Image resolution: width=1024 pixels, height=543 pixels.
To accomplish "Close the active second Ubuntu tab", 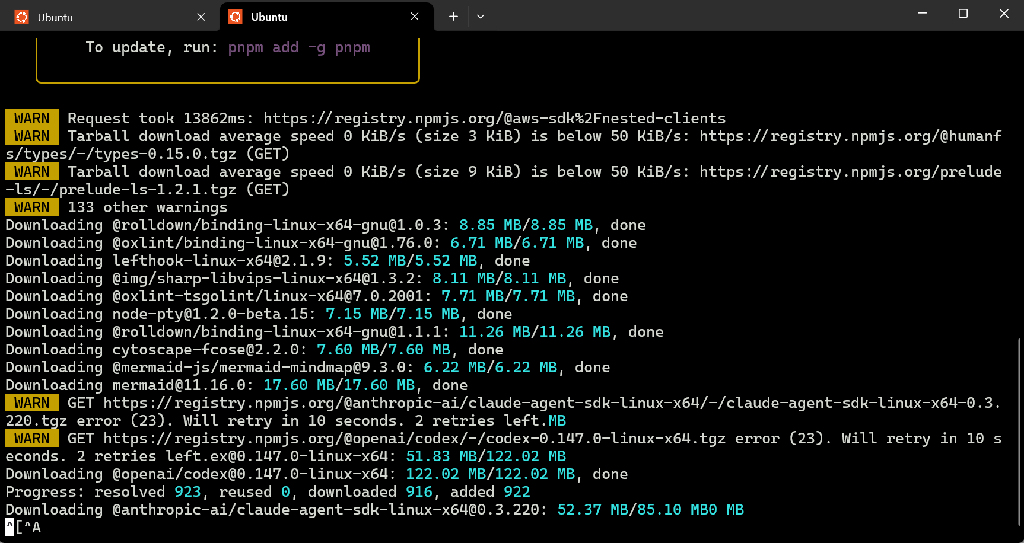I will (415, 17).
